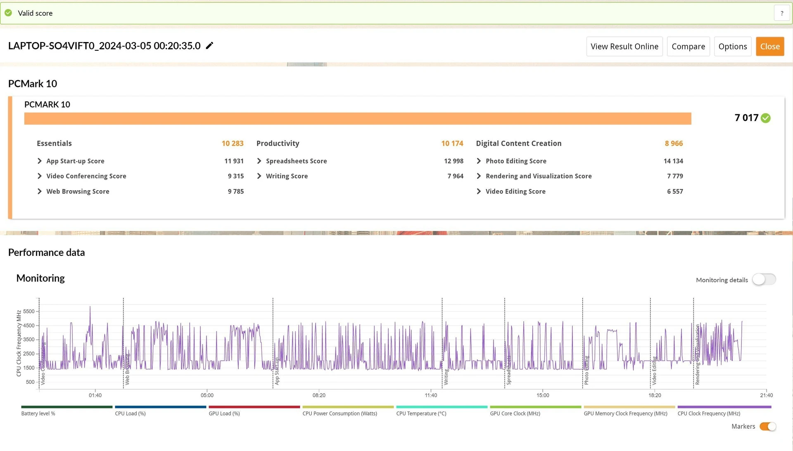Screen dimensions: 793x451
Task: Click the Compare button
Action: pos(688,46)
